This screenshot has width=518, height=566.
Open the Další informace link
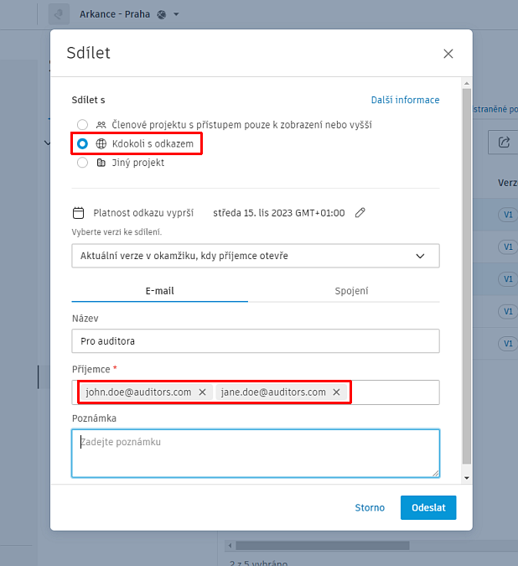pos(405,100)
